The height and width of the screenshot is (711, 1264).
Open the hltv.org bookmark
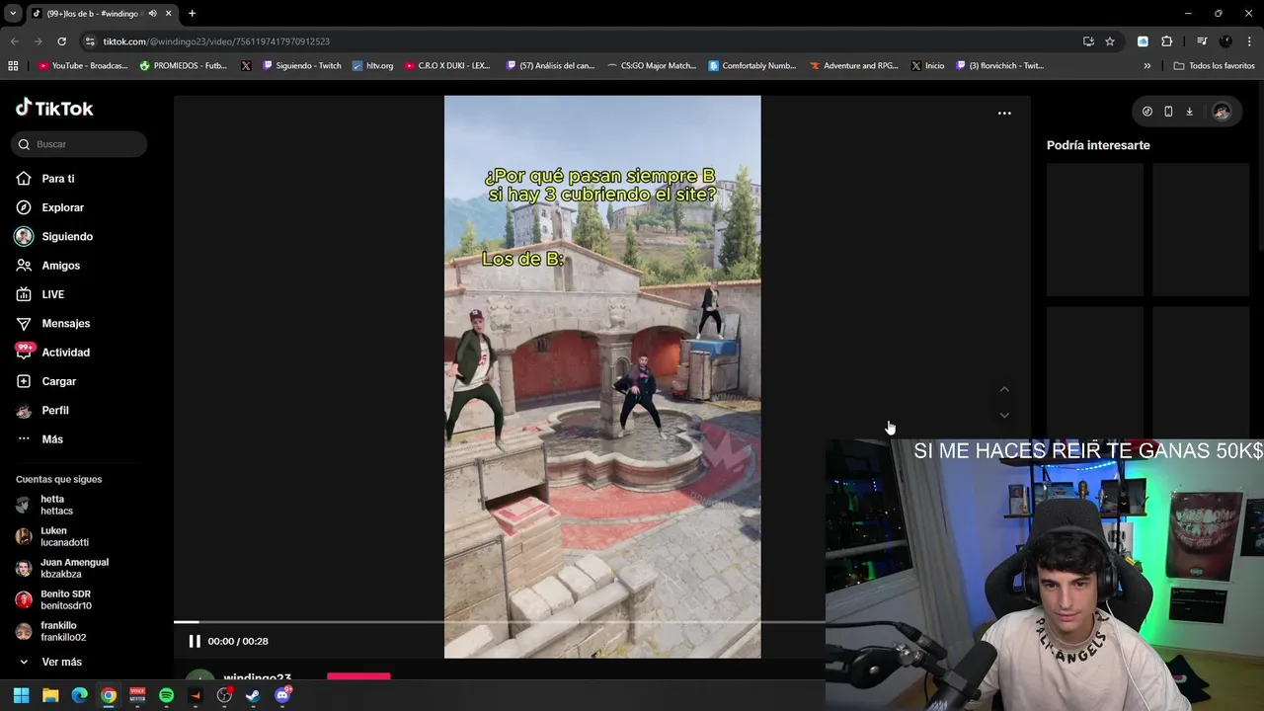[x=372, y=66]
